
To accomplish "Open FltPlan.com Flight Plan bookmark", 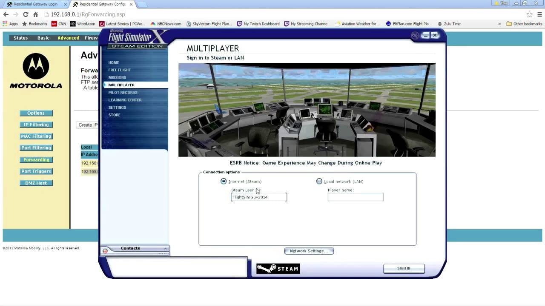I will 409,24.
